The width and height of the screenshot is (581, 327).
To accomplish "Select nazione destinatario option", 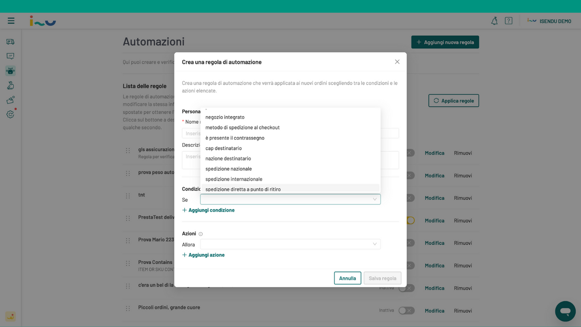I will pos(290,159).
